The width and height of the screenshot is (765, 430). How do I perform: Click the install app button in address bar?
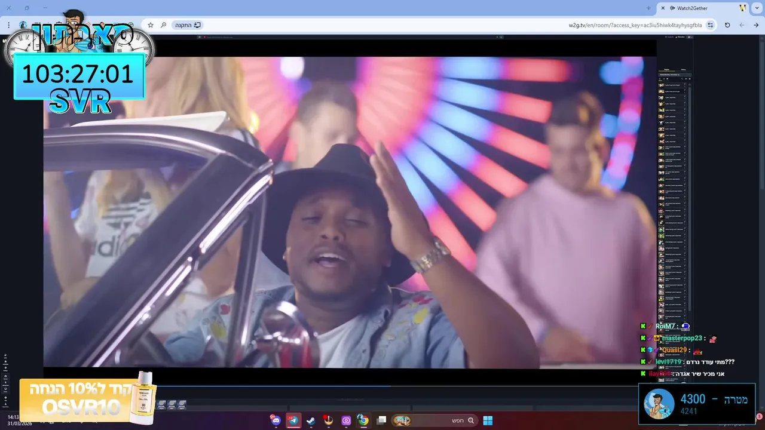tap(188, 25)
